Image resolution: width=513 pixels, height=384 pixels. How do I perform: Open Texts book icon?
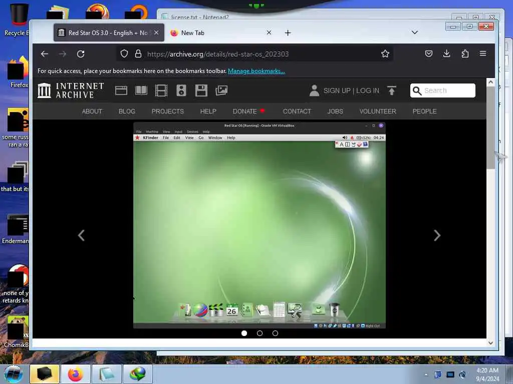click(x=141, y=90)
